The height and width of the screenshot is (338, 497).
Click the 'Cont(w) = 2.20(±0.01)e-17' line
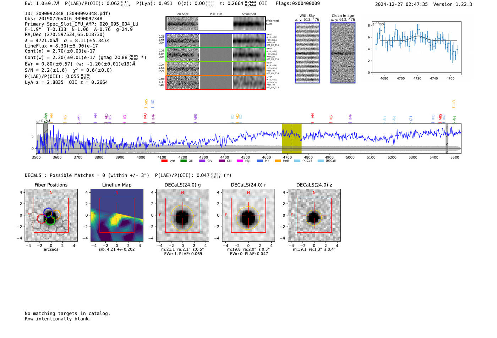60,57
